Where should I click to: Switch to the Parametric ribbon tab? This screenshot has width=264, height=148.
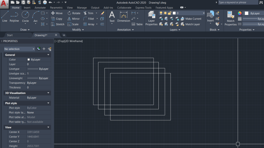coord(56,8)
